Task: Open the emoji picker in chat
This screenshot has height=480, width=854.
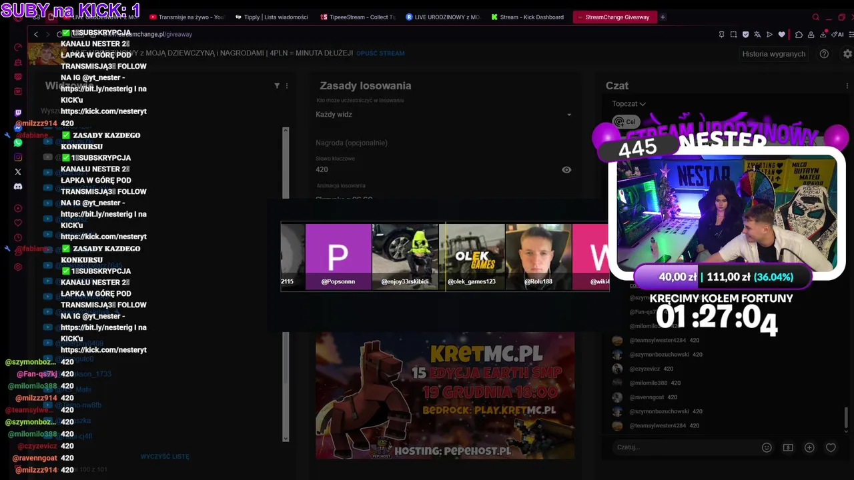Action: pos(767,447)
